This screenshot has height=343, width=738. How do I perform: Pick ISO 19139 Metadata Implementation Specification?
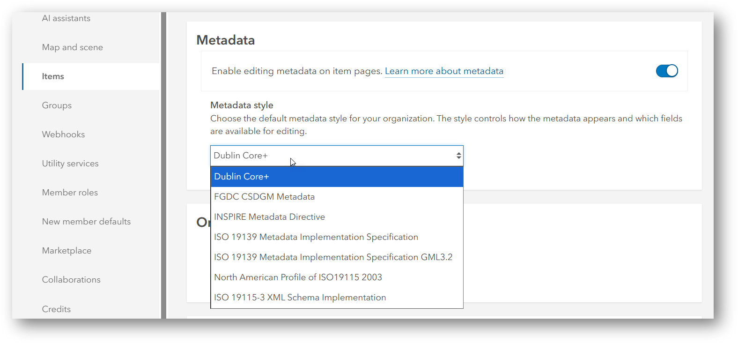pos(316,237)
